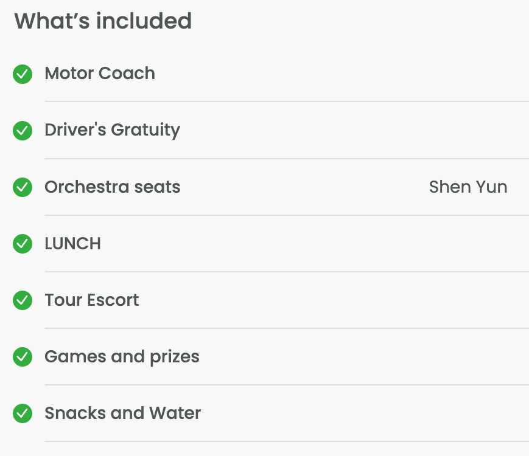The height and width of the screenshot is (456, 529).
Task: Click the Games and prizes label
Action: [122, 356]
